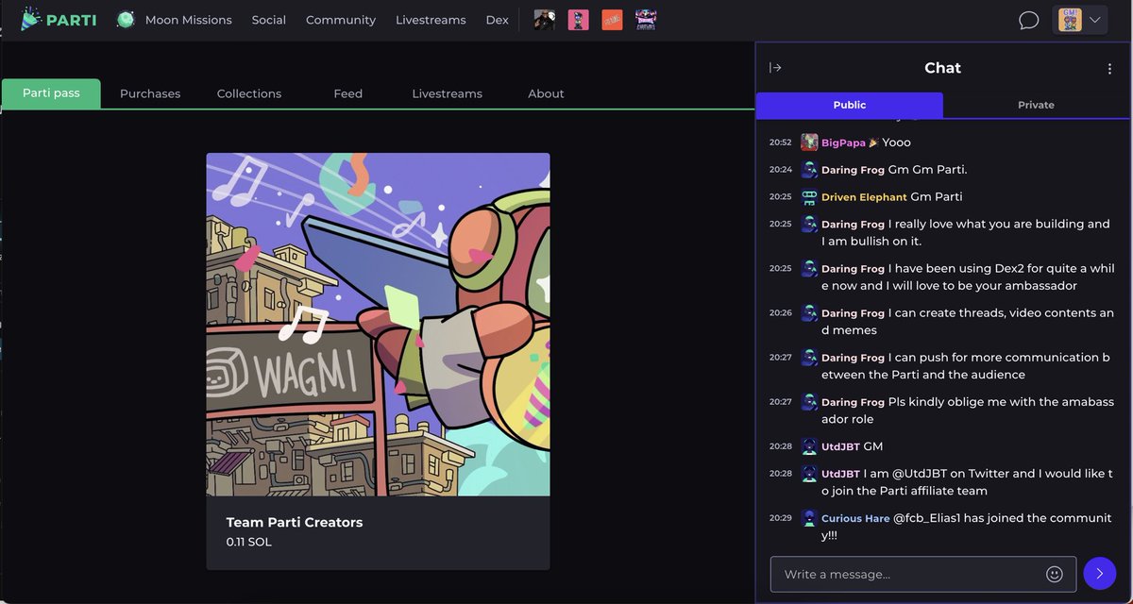This screenshot has height=604, width=1133.
Task: Open the Collections tab
Action: [x=249, y=93]
